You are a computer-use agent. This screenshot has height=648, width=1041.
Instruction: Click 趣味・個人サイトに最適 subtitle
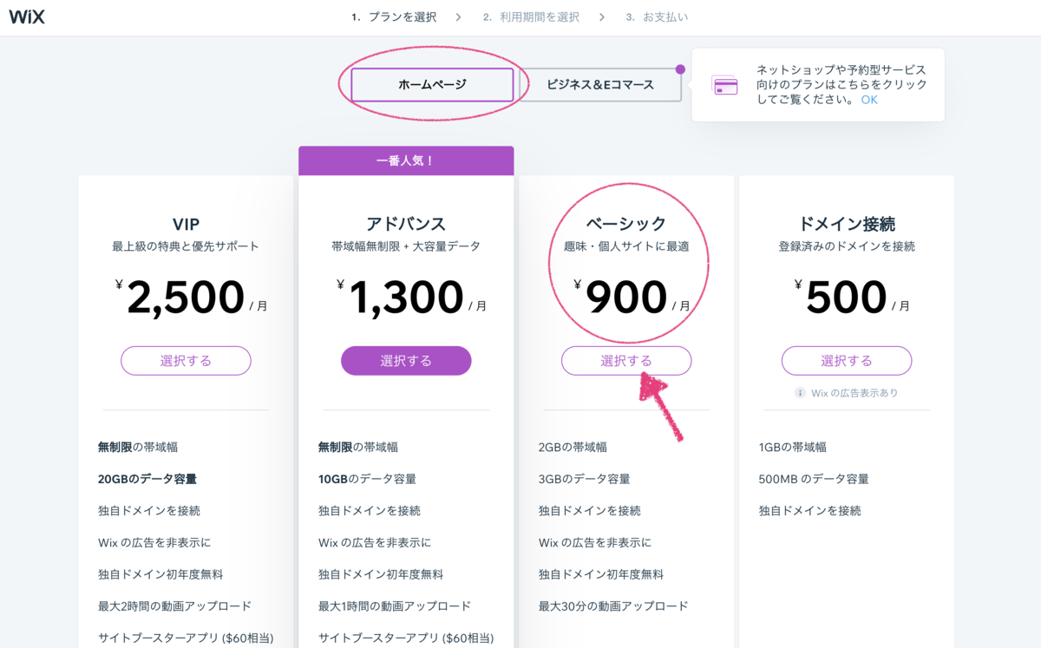coord(626,246)
